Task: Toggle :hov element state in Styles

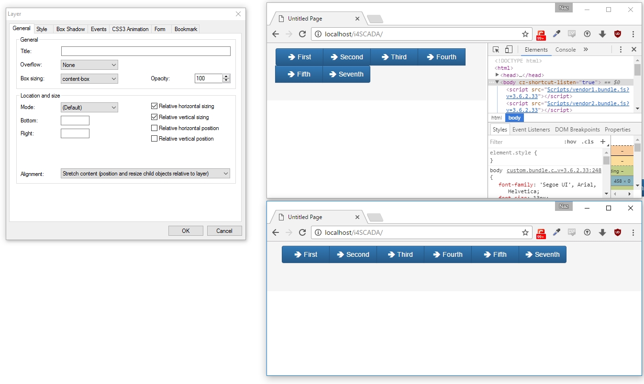Action: [x=570, y=142]
